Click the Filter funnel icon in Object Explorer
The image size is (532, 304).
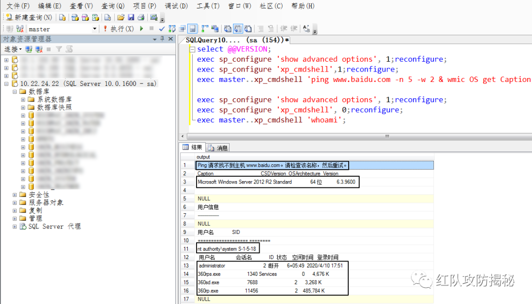pyautogui.click(x=59, y=49)
